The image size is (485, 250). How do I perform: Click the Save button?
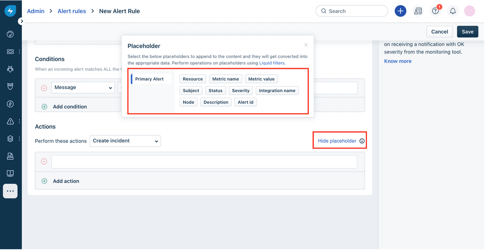pyautogui.click(x=468, y=32)
